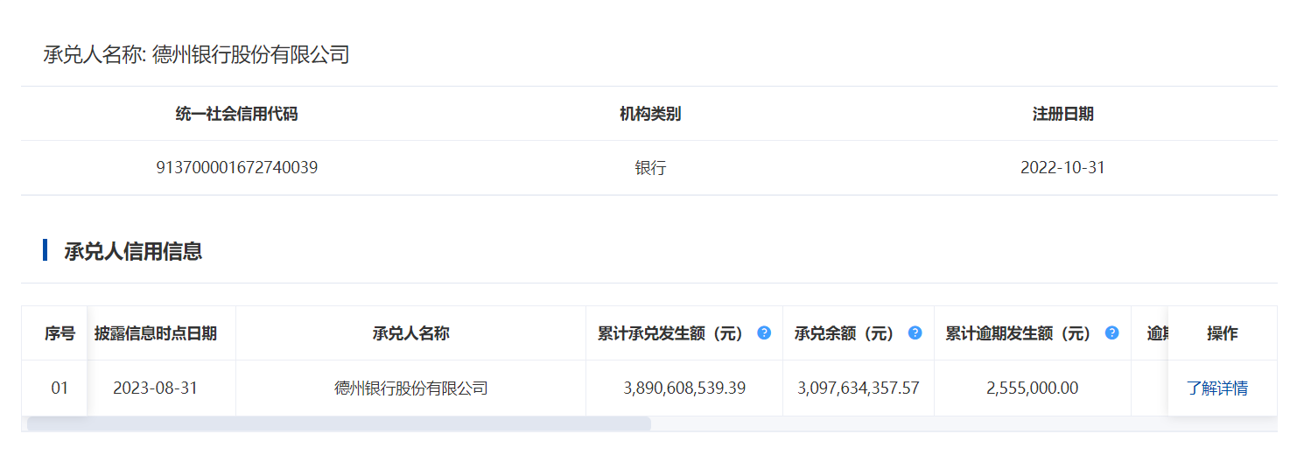Viewport: 1297px width, 462px height.
Task: Select amount 3,890,608,539.39
Action: pyautogui.click(x=684, y=388)
